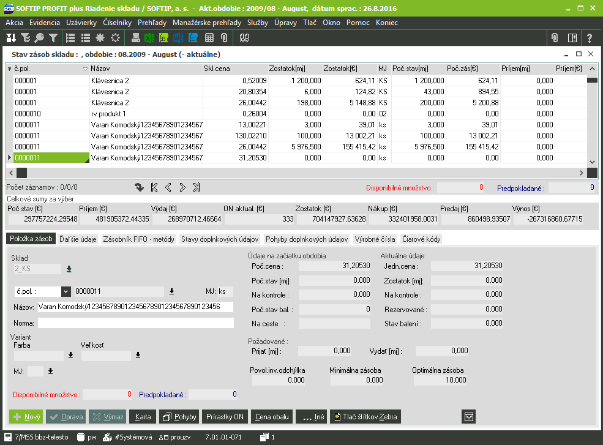The width and height of the screenshot is (603, 445).
Task: Click the users icon beside #Systémová
Action: (x=108, y=437)
